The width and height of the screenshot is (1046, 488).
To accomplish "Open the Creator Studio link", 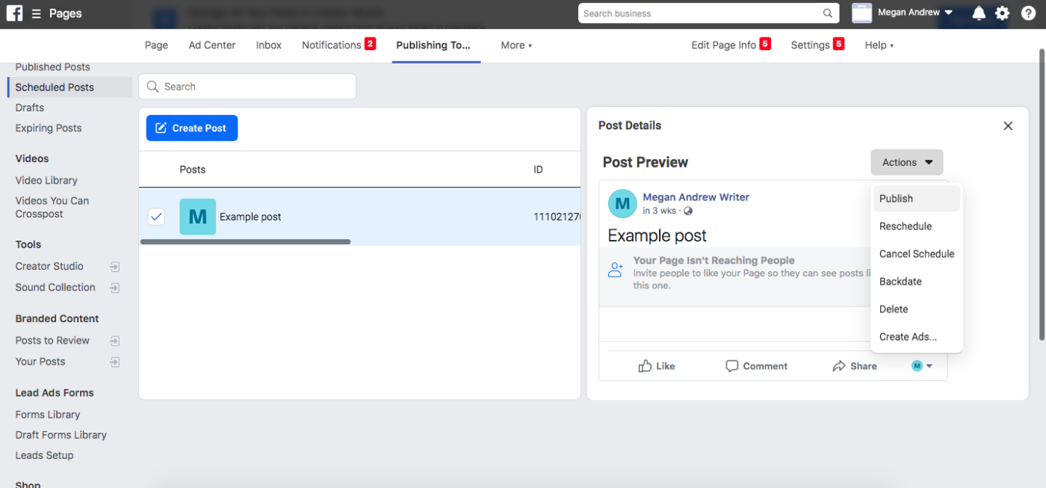I will [x=48, y=266].
